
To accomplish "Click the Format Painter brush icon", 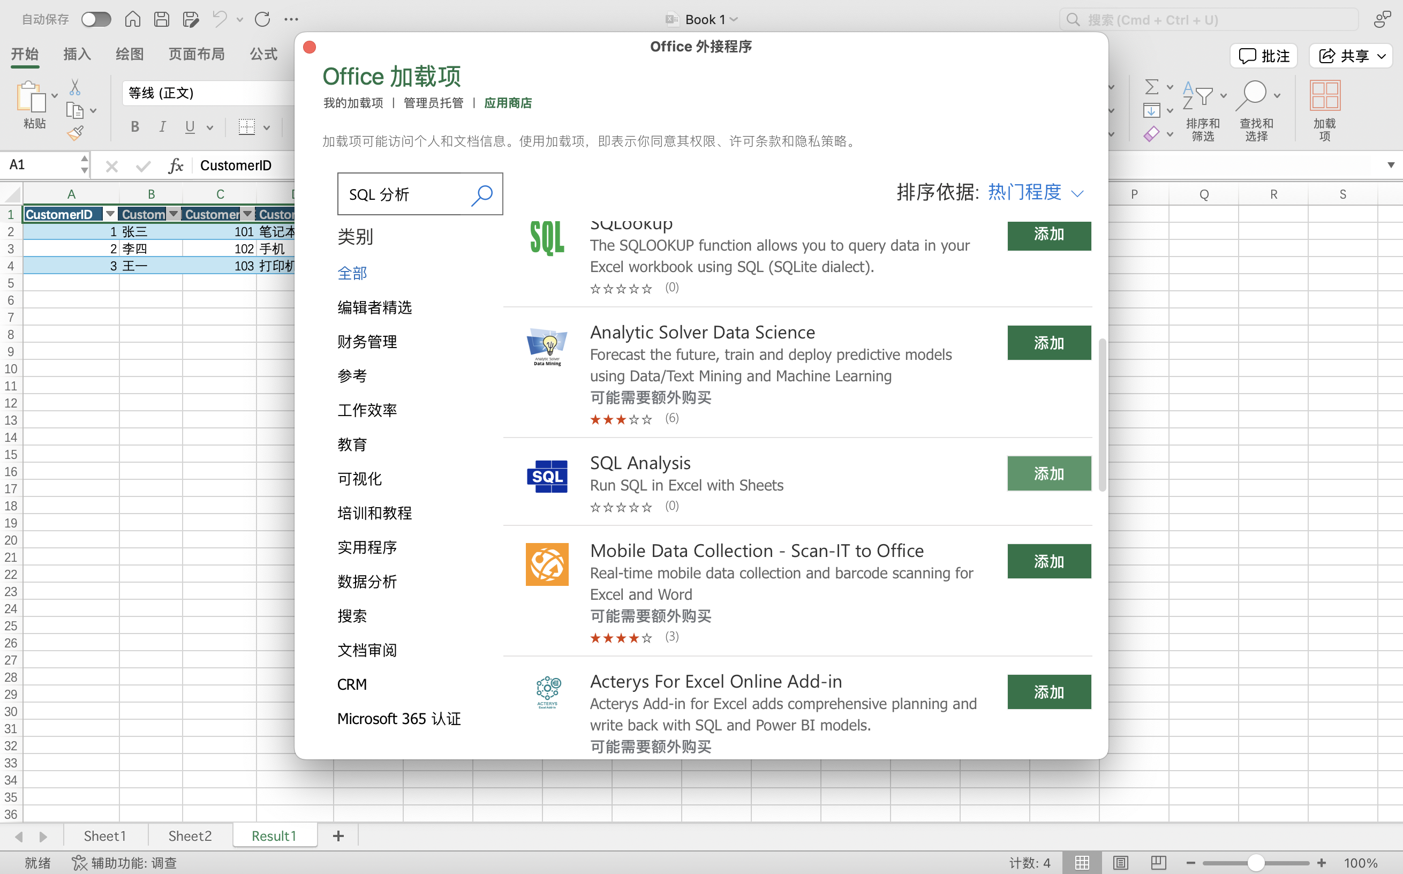I will 75,133.
